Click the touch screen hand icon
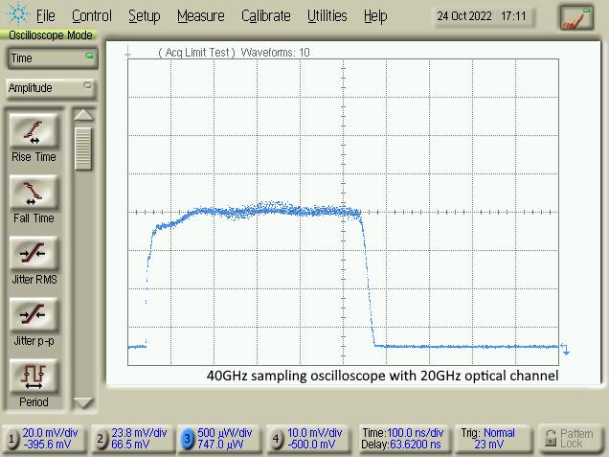The height and width of the screenshot is (457, 609). (576, 16)
